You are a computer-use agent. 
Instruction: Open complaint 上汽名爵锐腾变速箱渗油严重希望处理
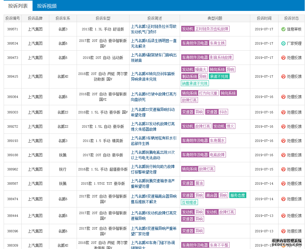point(153,183)
